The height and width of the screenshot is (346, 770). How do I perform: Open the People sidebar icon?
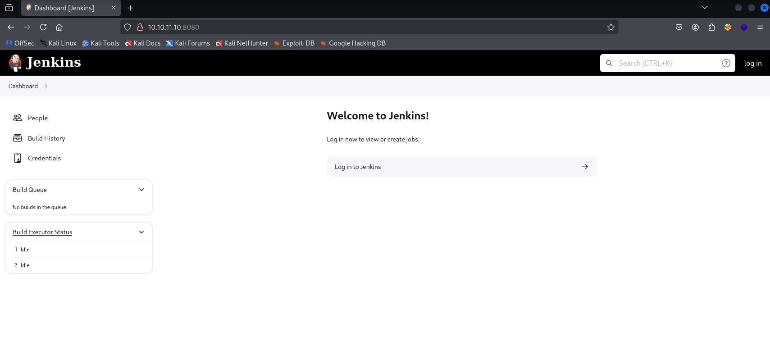18,118
